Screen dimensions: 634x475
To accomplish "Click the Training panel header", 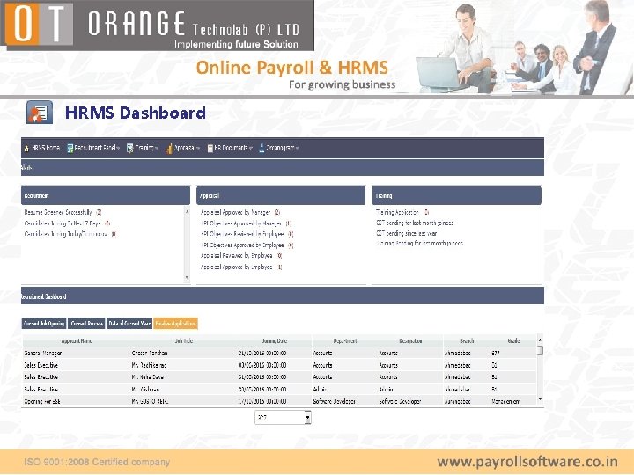I will (x=457, y=195).
